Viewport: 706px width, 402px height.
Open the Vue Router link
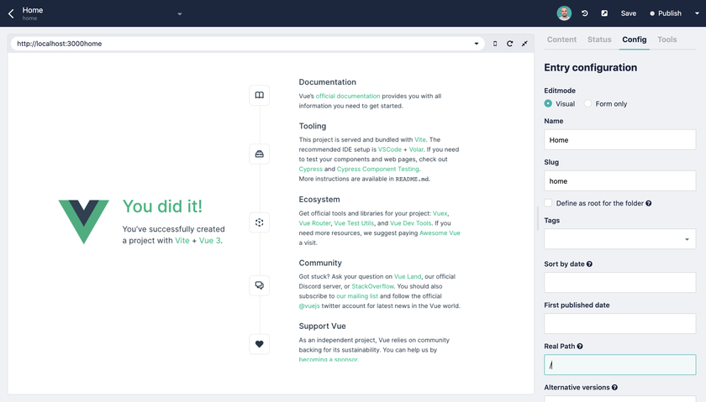pyautogui.click(x=314, y=223)
